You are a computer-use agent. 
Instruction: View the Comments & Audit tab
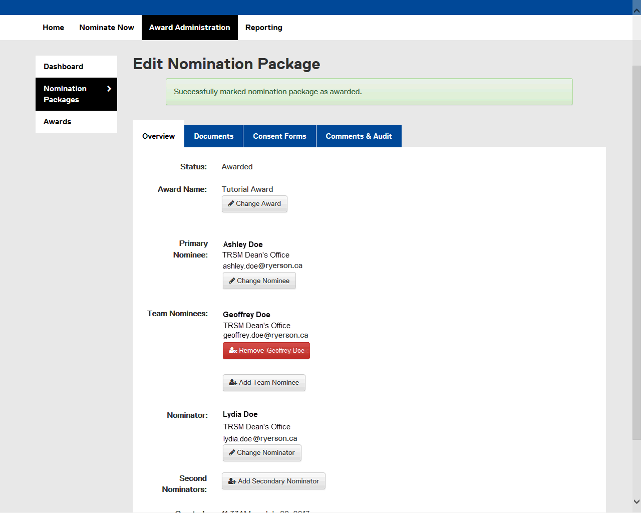(x=359, y=136)
